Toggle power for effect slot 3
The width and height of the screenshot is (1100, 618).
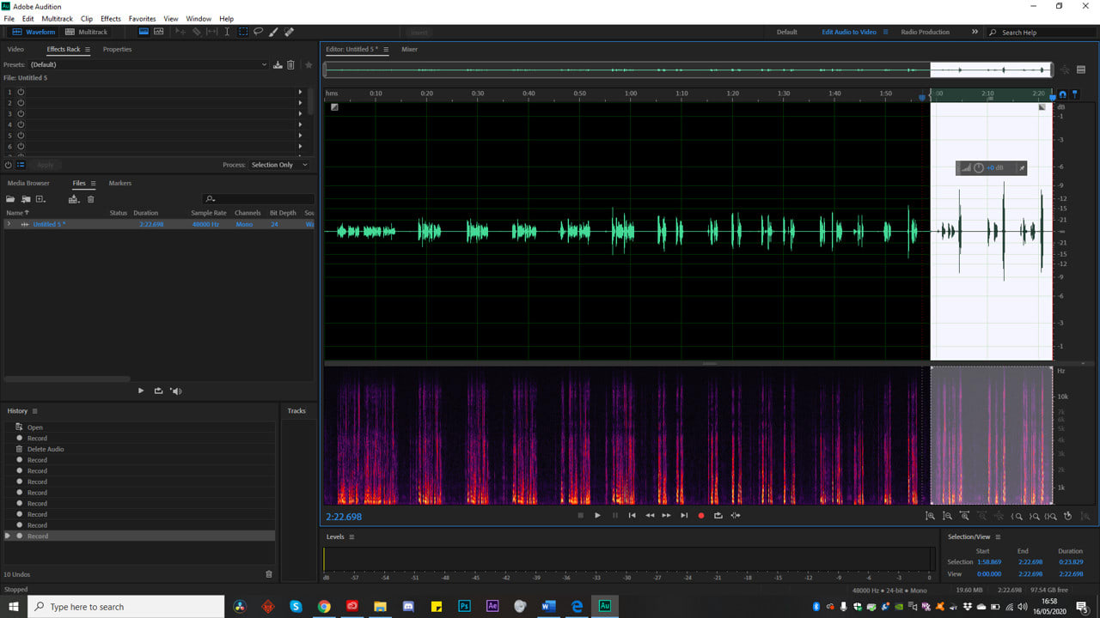coord(20,113)
